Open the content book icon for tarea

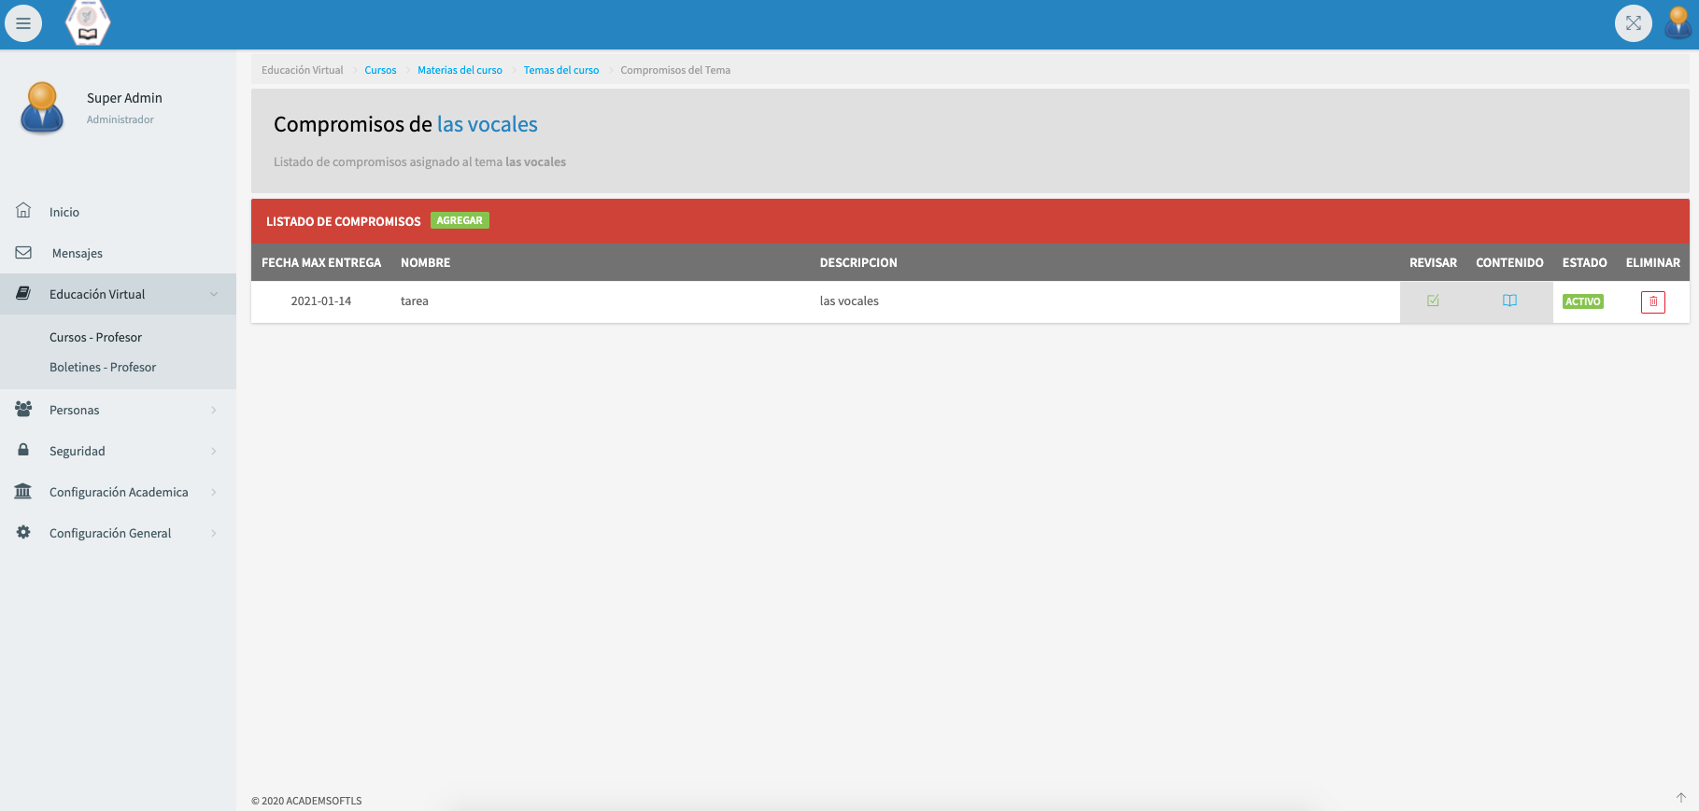coord(1509,301)
